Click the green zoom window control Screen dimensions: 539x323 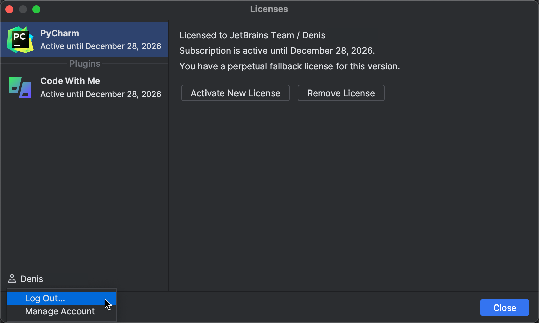tap(36, 9)
